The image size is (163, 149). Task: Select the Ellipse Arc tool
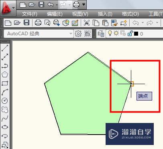coord(5,136)
